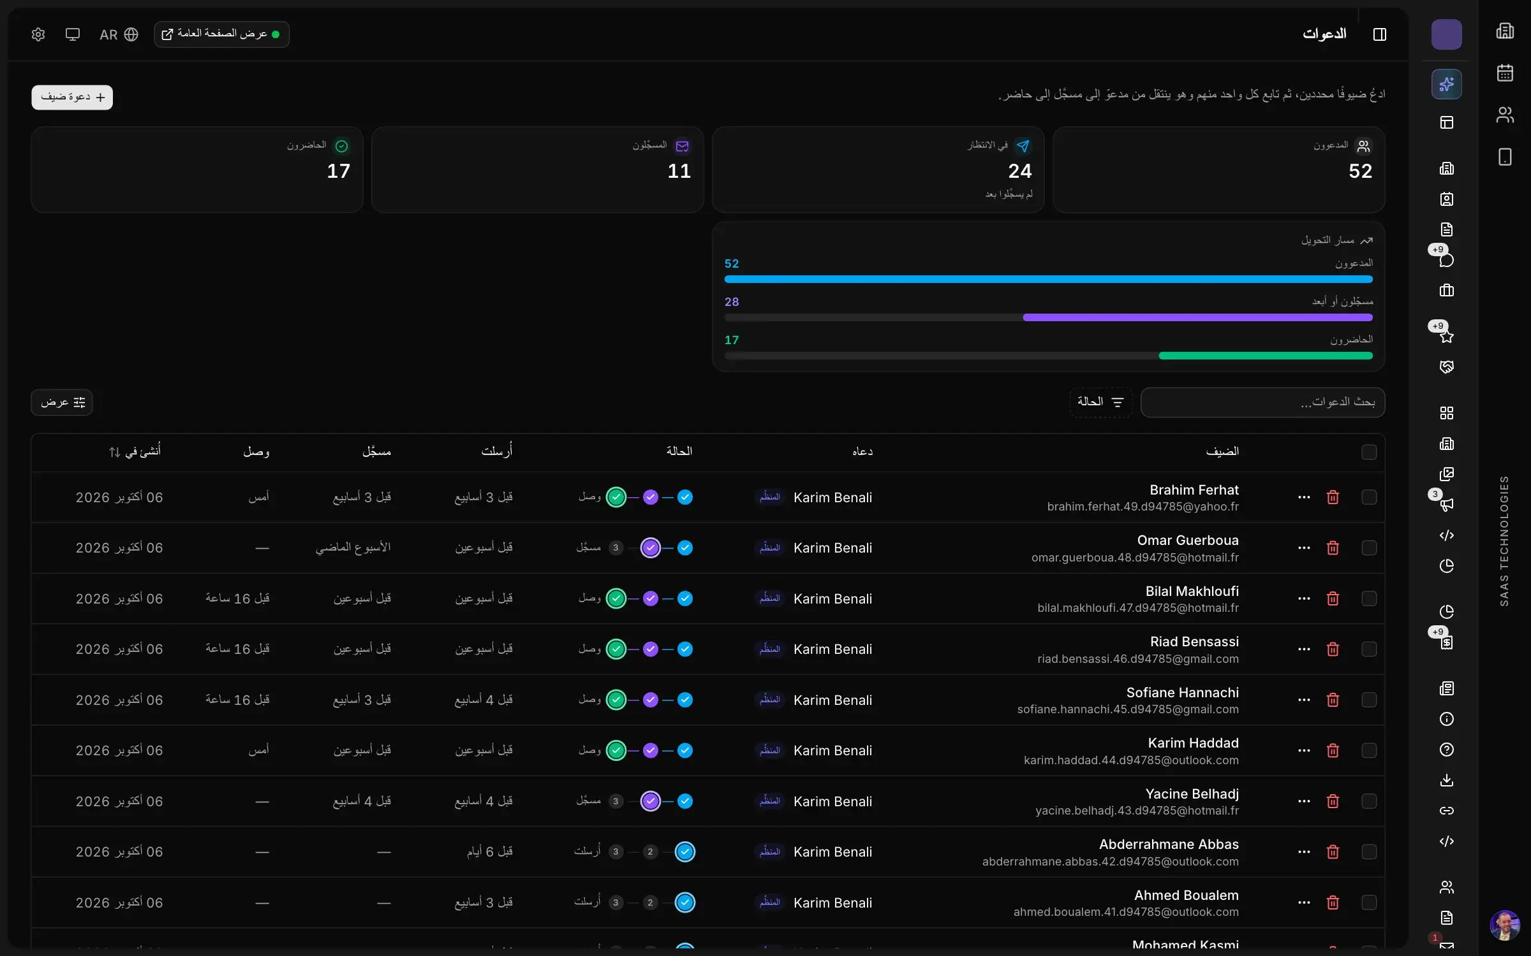
Task: Click the user avatar photo at bottom right
Action: pos(1505,925)
